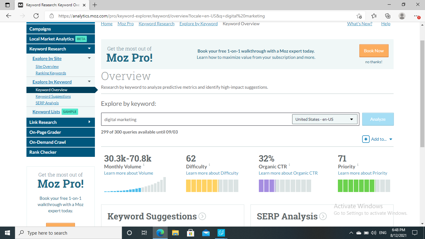Open On-Demand Crawl section

pos(61,142)
